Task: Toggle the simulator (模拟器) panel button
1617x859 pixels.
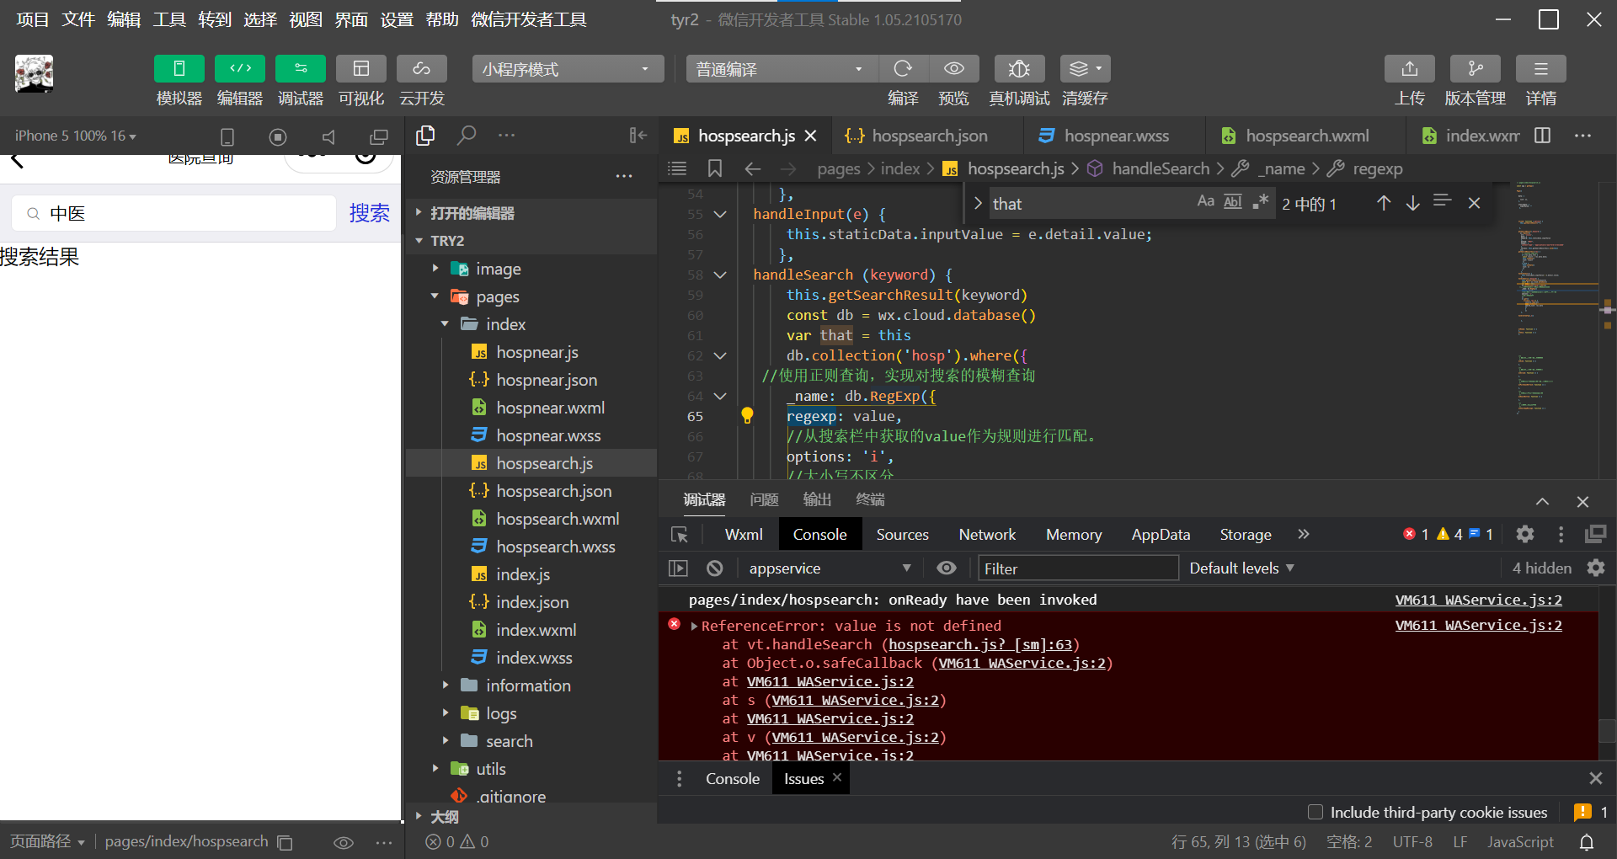Action: [179, 69]
